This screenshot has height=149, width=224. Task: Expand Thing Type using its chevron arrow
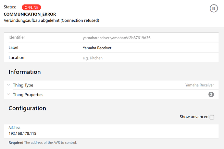tap(8, 85)
